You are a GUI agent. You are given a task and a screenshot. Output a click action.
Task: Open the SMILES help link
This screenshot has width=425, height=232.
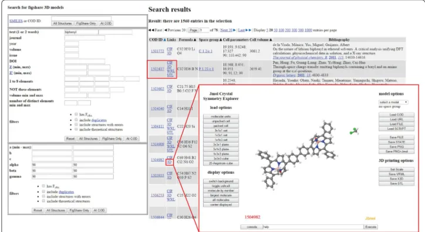point(16,21)
